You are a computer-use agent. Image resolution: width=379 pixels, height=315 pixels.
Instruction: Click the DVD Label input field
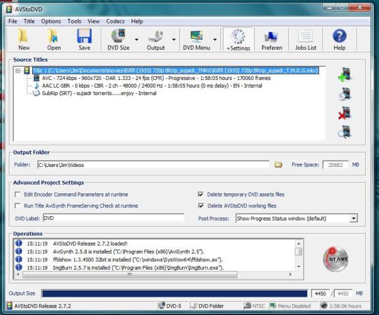pos(113,218)
